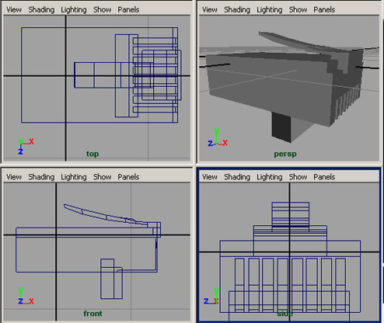Open Panels menu in front viewport

128,177
